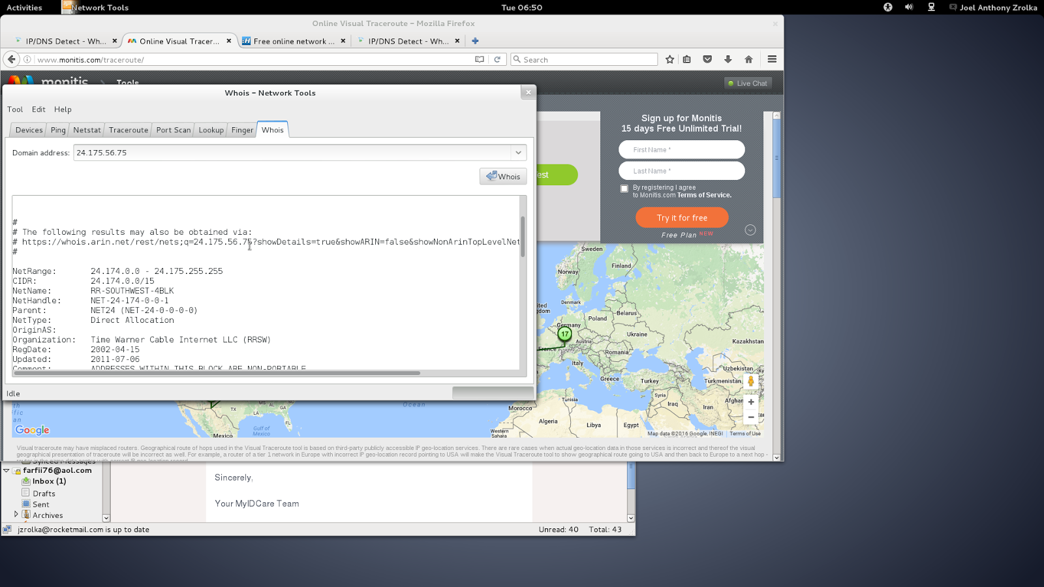
Task: Go to Firefox home page icon
Action: [x=748, y=59]
